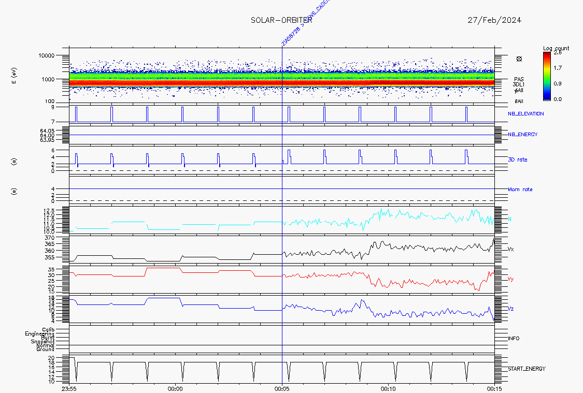Click the 0.0 colorbar value

pos(557,99)
